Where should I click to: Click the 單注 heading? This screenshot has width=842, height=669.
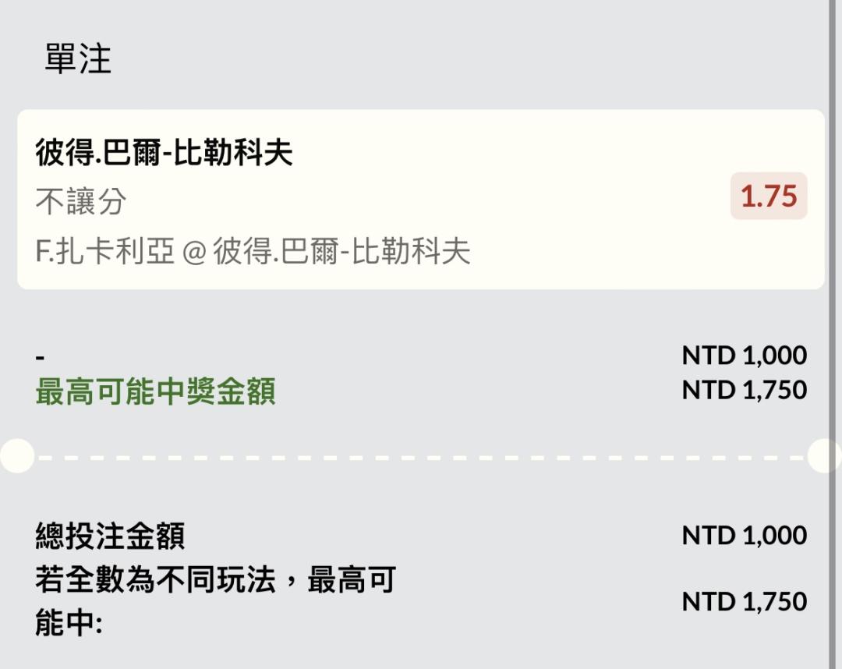coord(78,59)
